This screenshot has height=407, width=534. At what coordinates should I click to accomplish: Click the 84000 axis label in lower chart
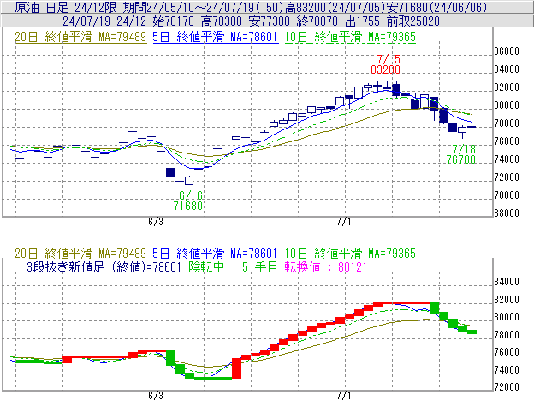(507, 282)
